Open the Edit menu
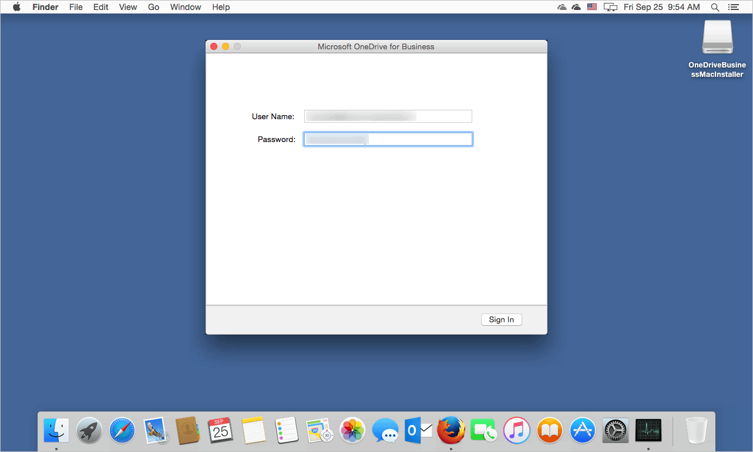753x452 pixels. [x=100, y=7]
